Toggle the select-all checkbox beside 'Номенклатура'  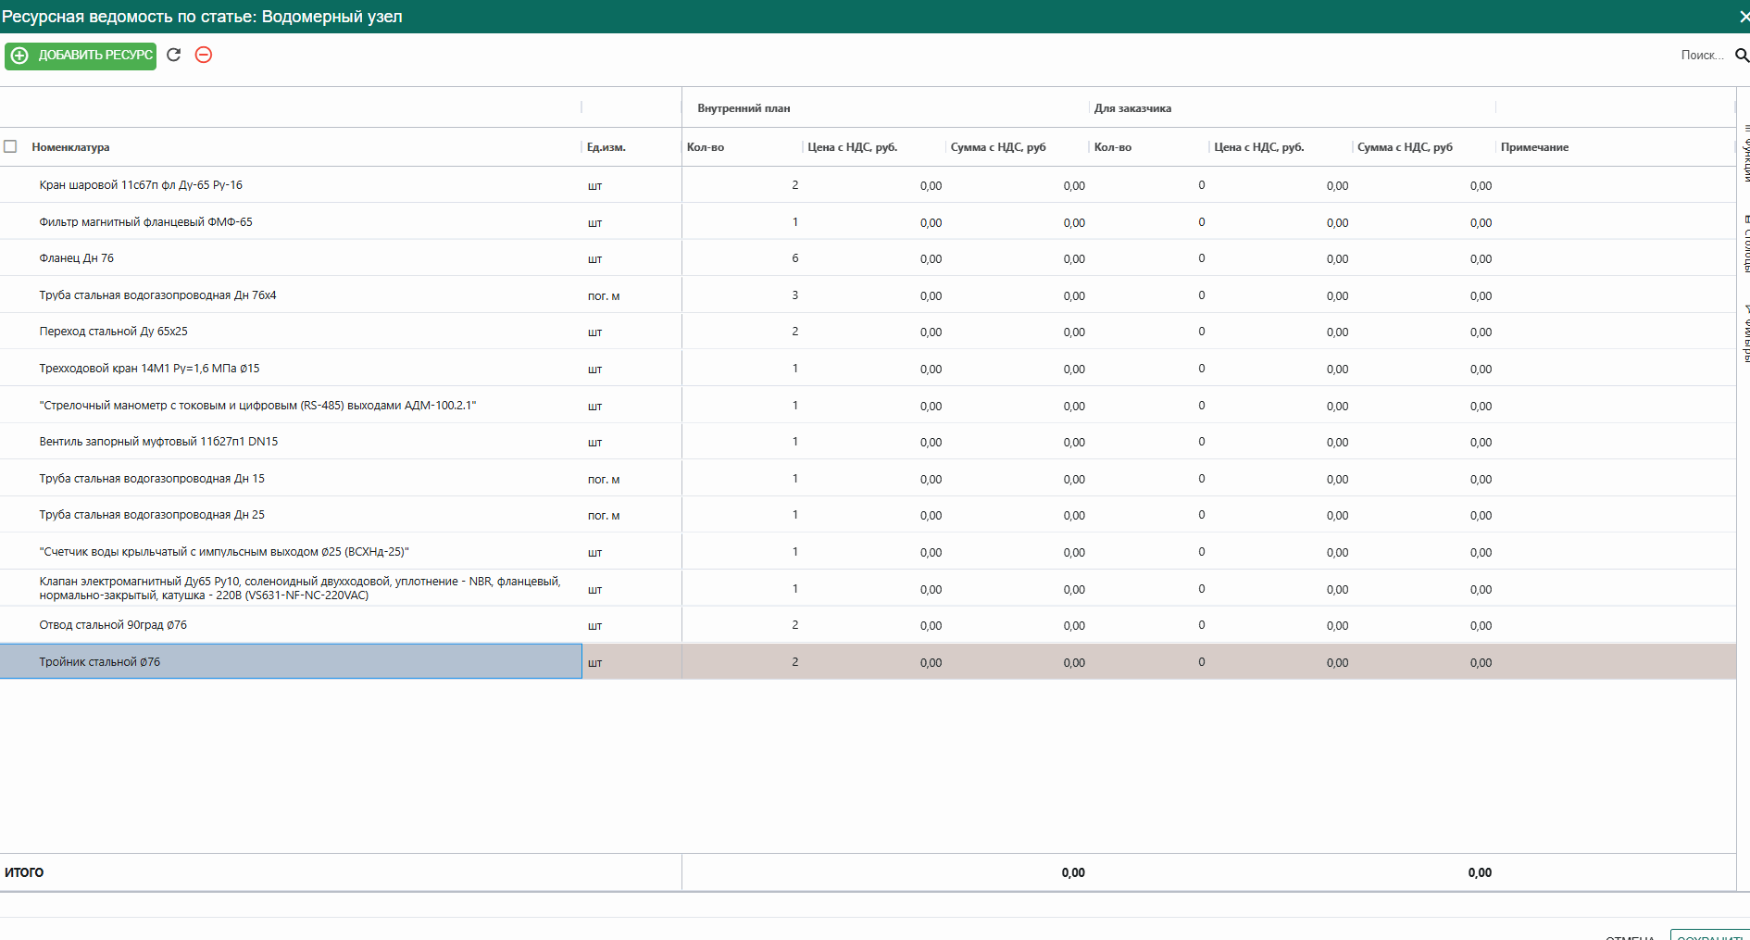coord(11,146)
